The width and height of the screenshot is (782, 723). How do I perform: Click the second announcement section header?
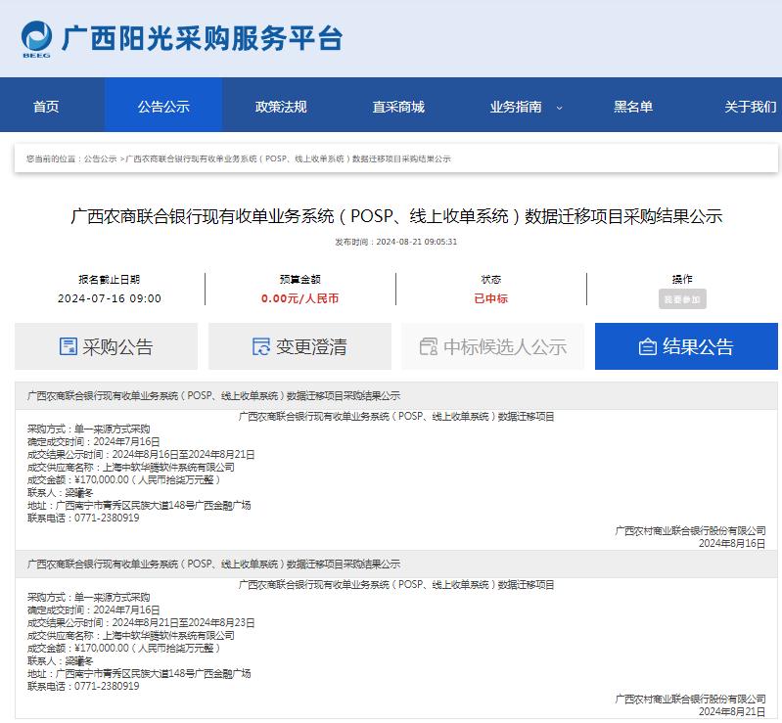(x=396, y=564)
